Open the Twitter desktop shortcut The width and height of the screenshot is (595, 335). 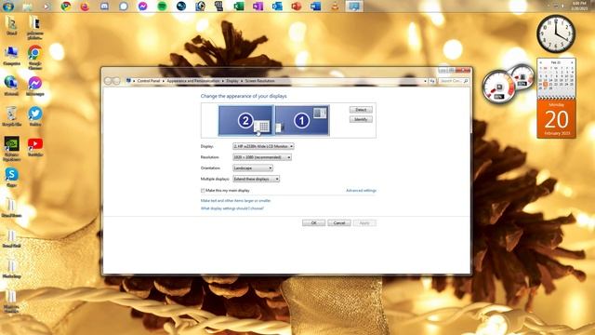tap(35, 116)
